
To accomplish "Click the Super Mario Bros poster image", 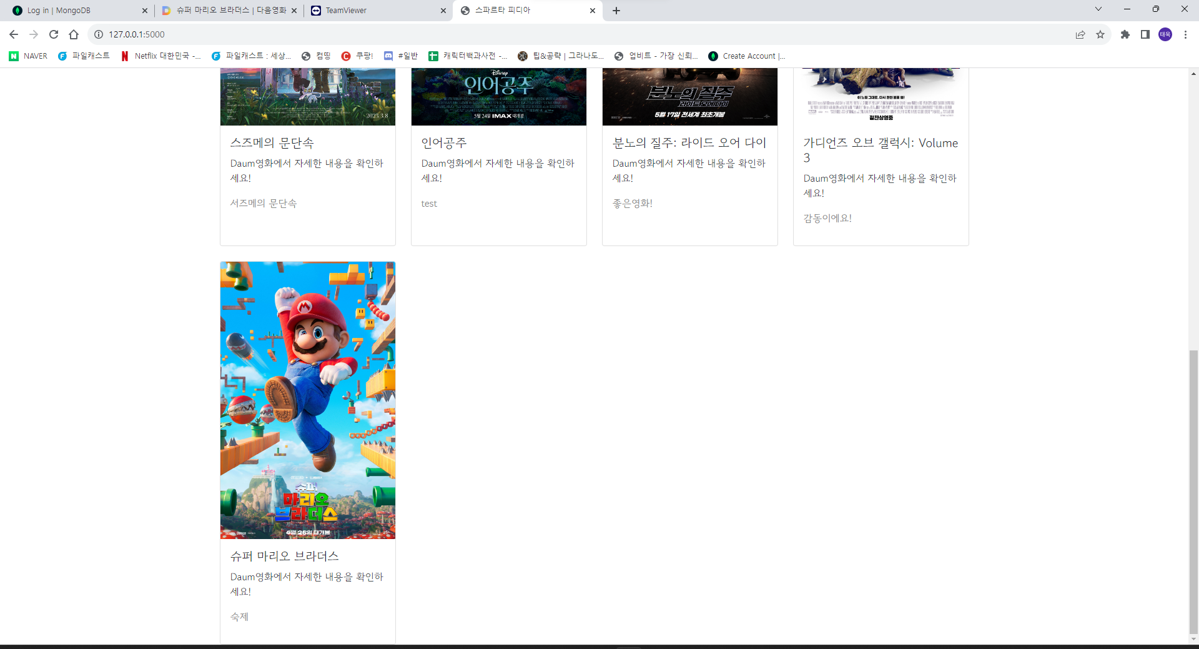I will [308, 400].
